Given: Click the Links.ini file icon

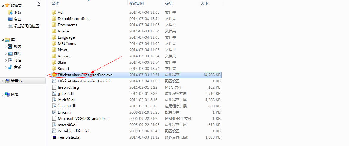Looking at the screenshot, I should click(x=54, y=112).
